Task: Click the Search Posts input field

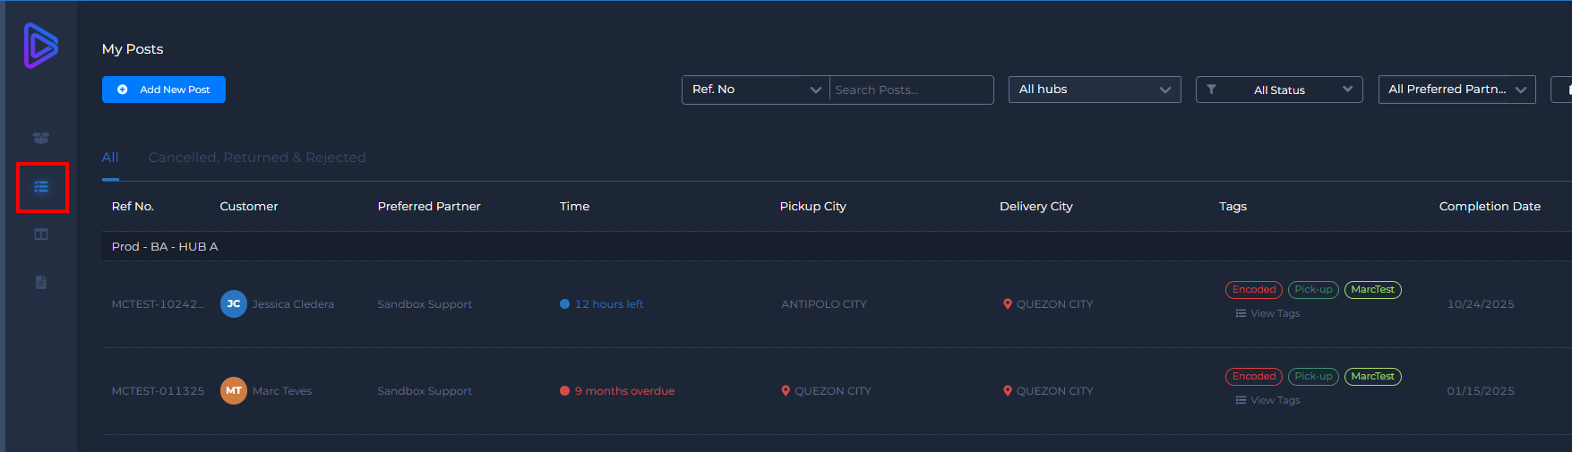Action: coord(910,90)
